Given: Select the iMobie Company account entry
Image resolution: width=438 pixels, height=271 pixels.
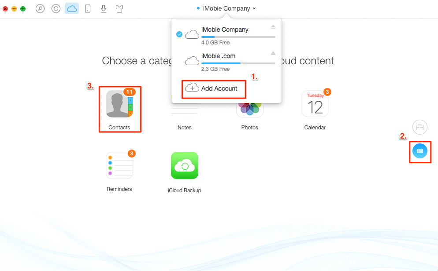Looking at the screenshot, I should pos(225,30).
